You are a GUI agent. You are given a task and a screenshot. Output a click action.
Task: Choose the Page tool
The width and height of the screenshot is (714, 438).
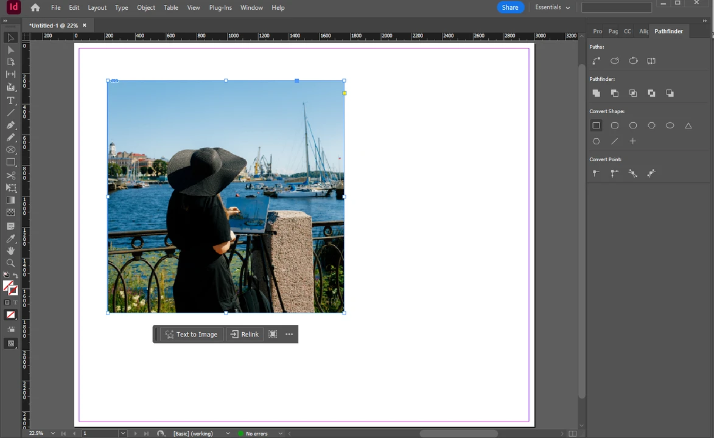pos(10,62)
